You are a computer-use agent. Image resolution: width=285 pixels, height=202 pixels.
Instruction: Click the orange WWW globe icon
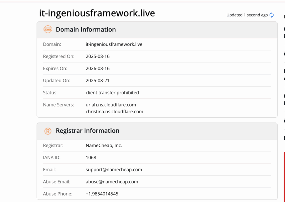point(48,29)
